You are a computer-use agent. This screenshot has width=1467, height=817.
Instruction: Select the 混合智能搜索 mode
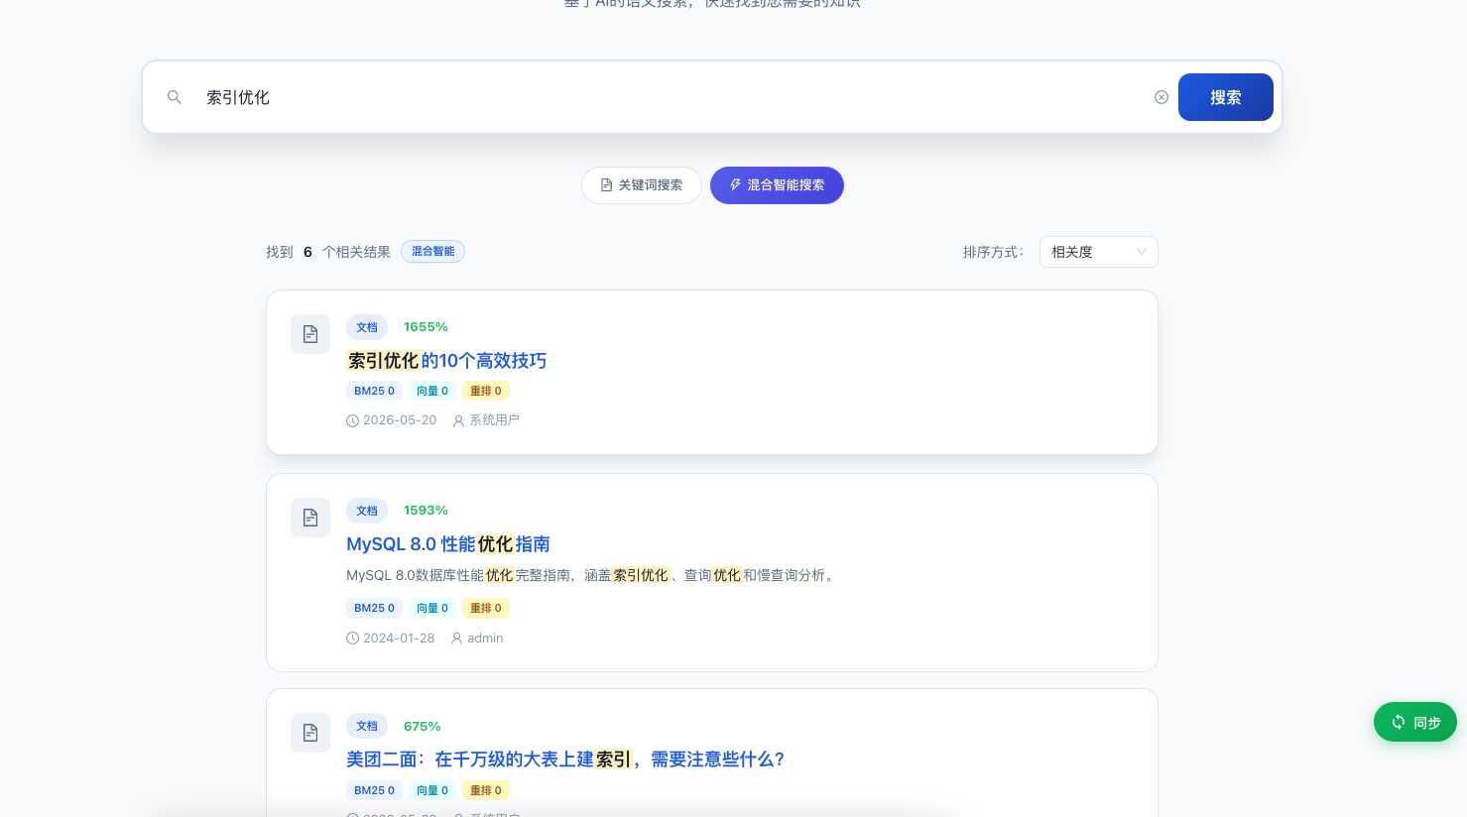point(777,185)
